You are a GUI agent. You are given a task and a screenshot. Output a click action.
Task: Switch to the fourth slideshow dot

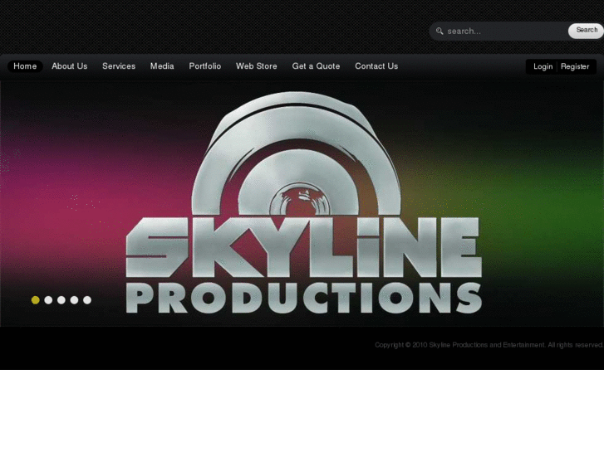click(x=74, y=300)
